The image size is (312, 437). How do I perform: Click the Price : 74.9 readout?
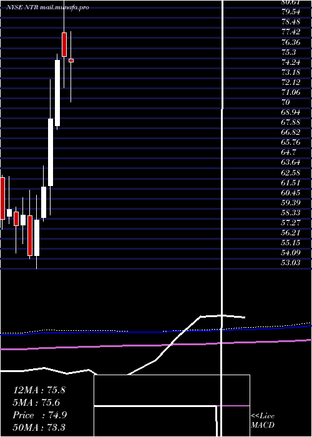tap(40, 415)
